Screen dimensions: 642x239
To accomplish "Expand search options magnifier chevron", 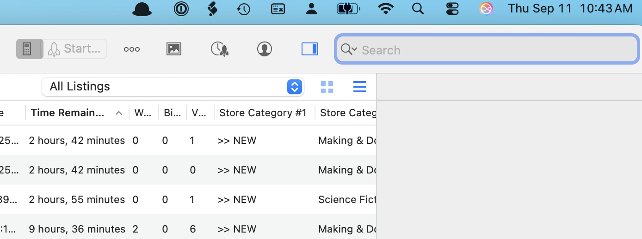I will [x=349, y=49].
